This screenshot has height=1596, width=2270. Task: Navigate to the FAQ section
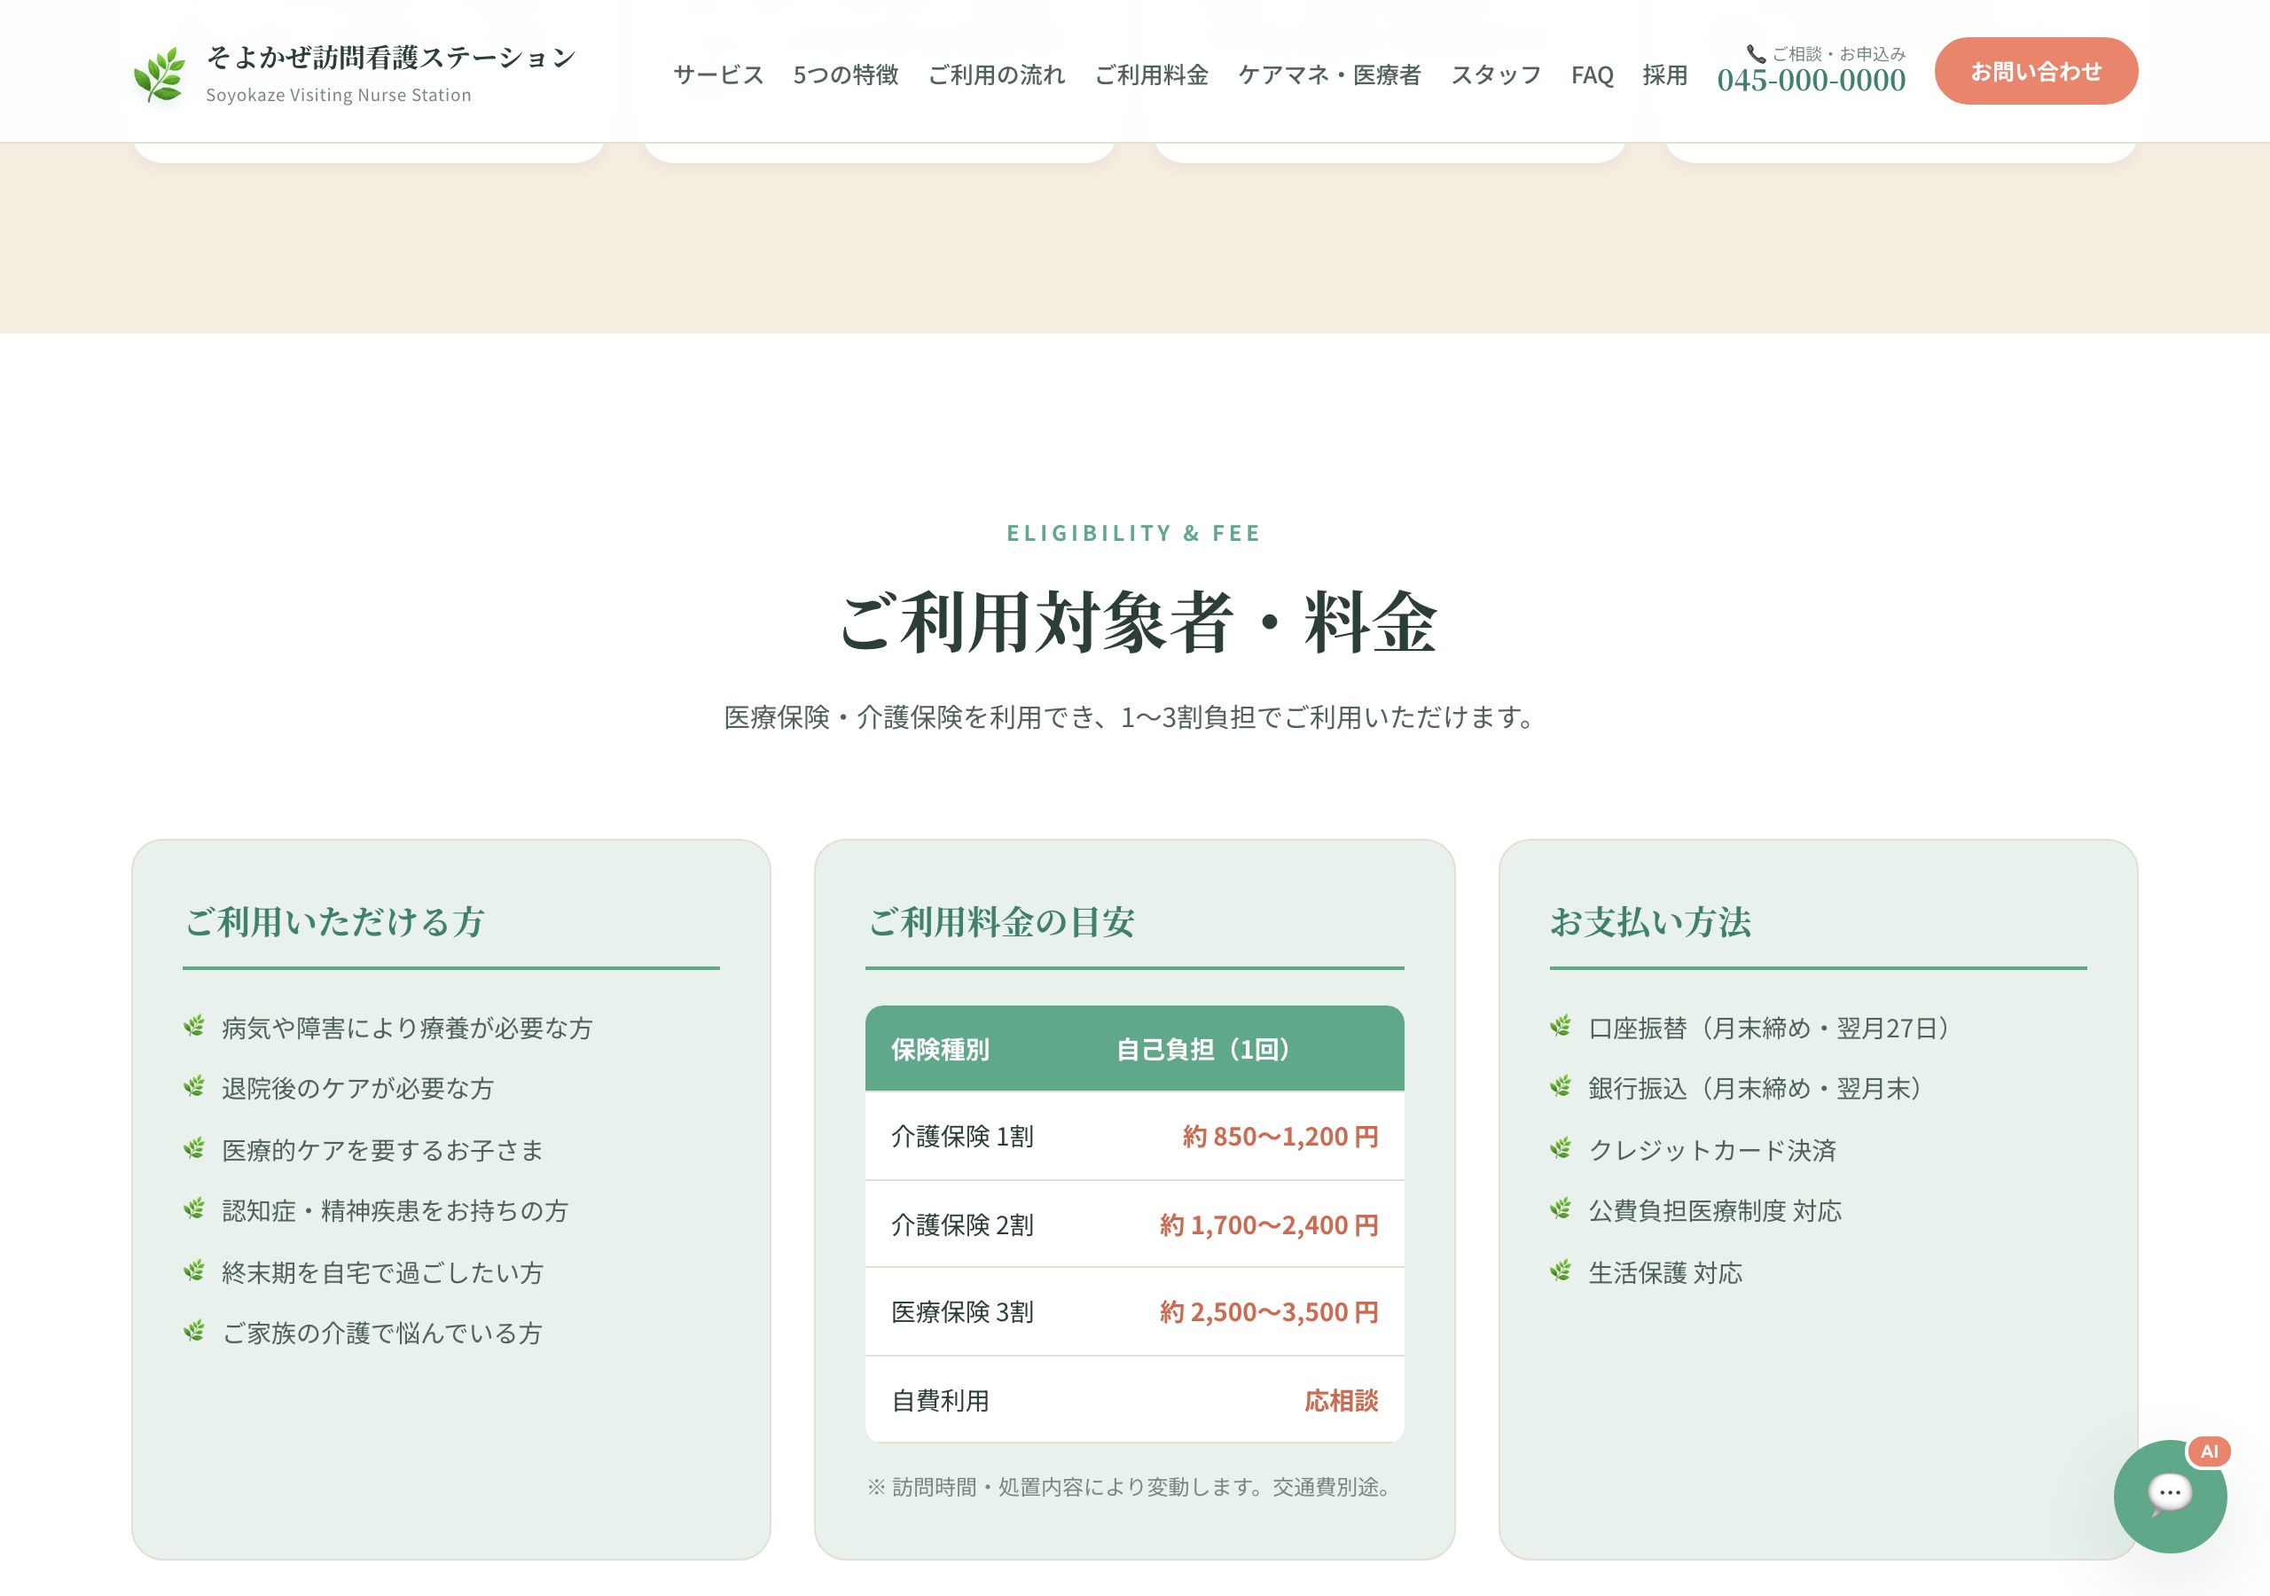coord(1591,74)
